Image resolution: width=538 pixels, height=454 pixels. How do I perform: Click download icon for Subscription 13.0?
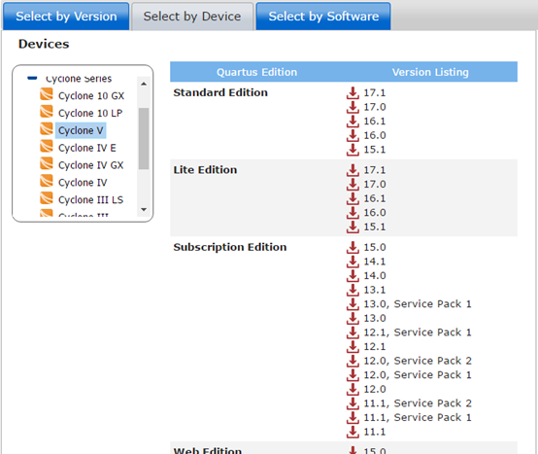[353, 318]
